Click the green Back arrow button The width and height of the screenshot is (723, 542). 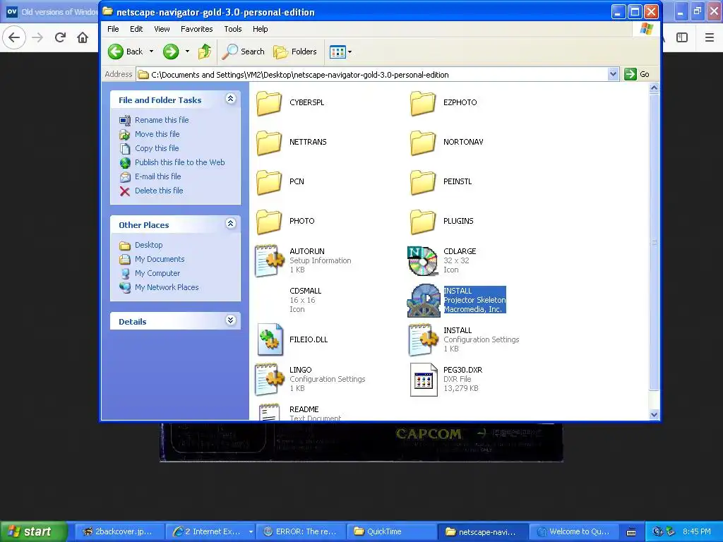pyautogui.click(x=116, y=52)
